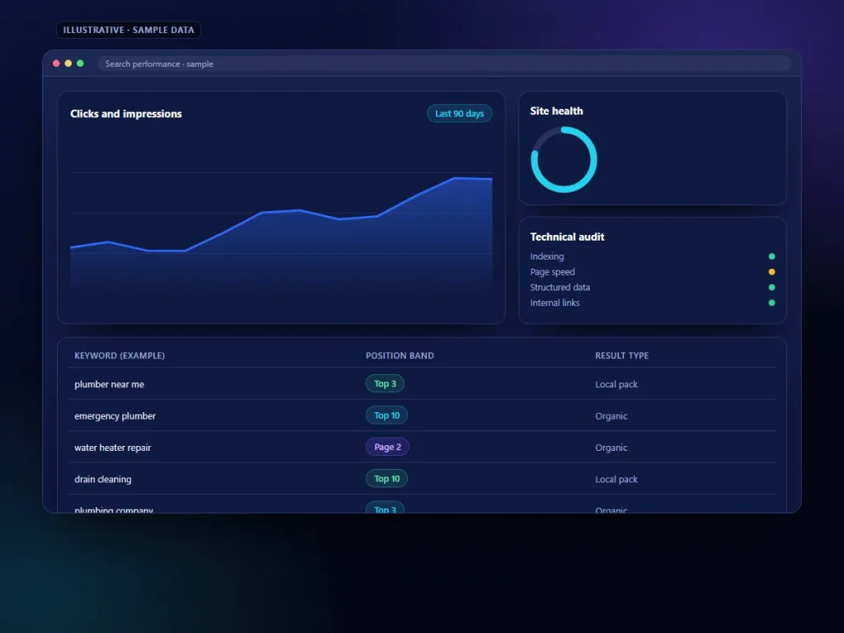Image resolution: width=844 pixels, height=633 pixels.
Task: Click Organic for water heater repair
Action: [611, 448]
